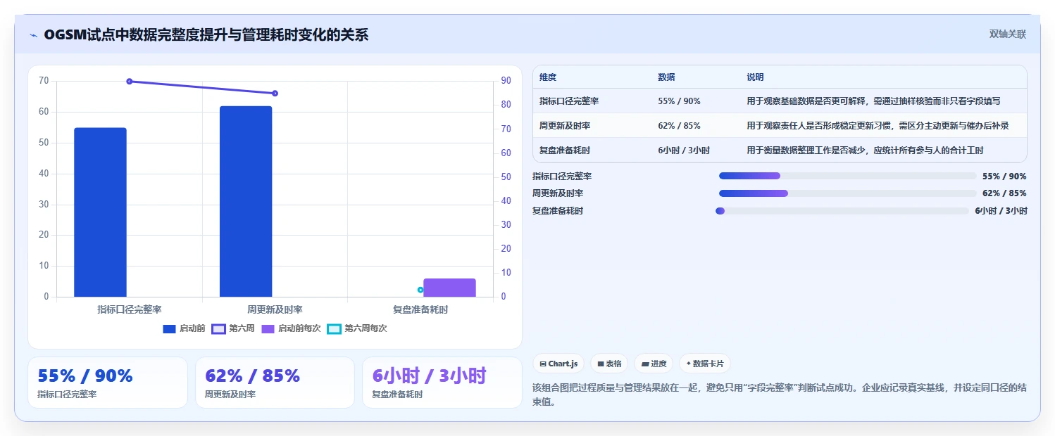Click the 复盘准备耗时 progress bar
1055x436 pixels.
click(842, 211)
